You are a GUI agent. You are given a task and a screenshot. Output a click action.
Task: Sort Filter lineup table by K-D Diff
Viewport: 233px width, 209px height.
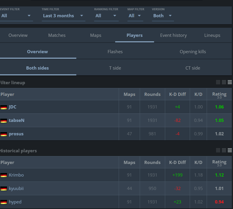coord(177,94)
